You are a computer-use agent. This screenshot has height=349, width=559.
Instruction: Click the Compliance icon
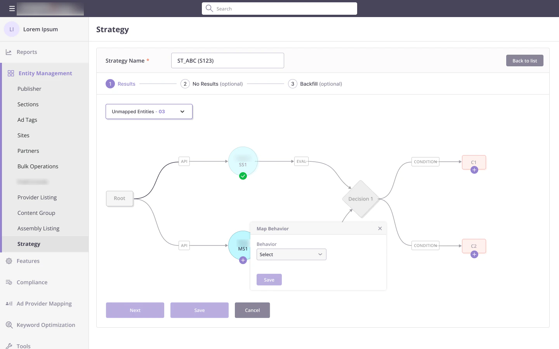point(9,282)
